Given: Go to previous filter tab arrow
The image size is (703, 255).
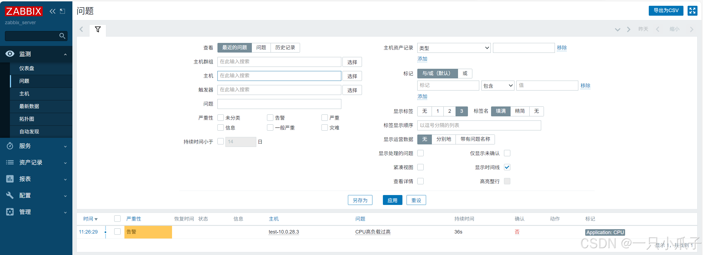Looking at the screenshot, I should click(81, 29).
